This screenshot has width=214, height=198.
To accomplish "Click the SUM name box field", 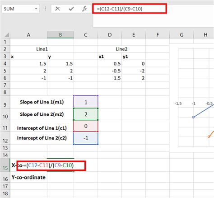I will click(18, 9).
